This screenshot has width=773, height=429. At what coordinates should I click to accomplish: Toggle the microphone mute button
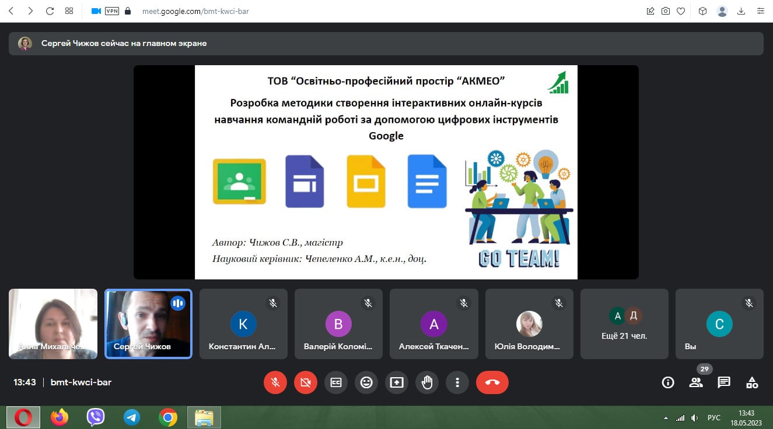275,382
